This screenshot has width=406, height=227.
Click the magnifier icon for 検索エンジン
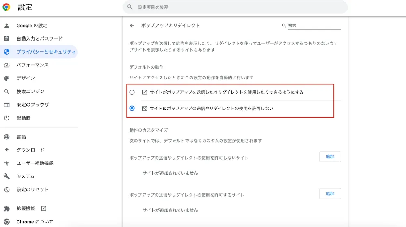7,92
